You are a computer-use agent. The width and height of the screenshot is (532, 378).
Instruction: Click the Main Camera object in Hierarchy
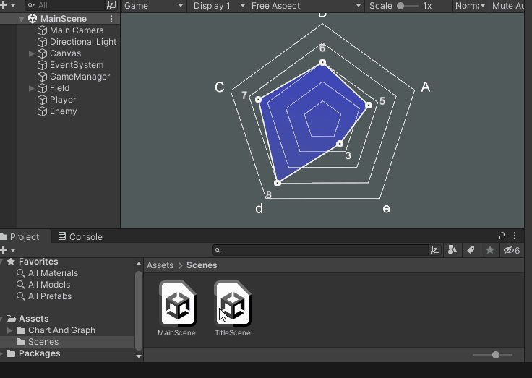(x=76, y=30)
